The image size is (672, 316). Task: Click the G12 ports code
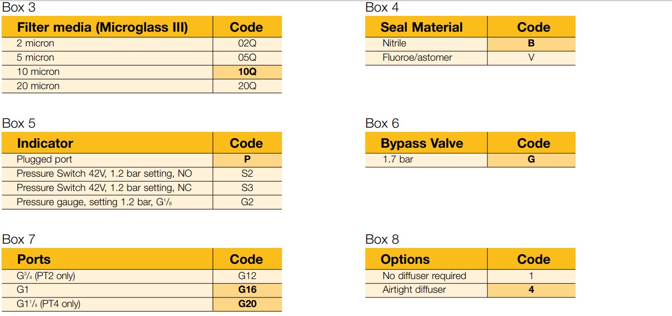[x=247, y=275]
